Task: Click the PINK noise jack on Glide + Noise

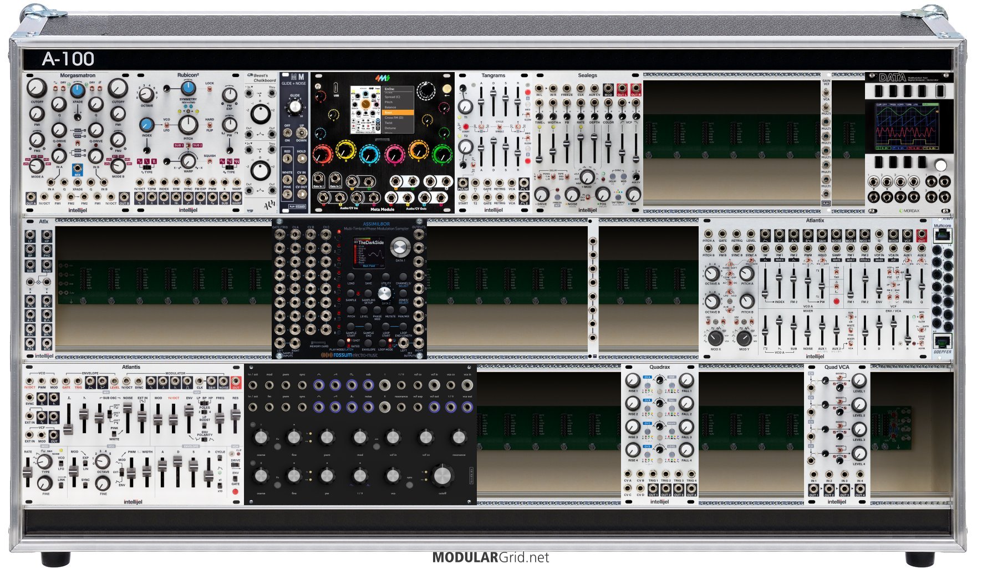Action: [x=287, y=194]
